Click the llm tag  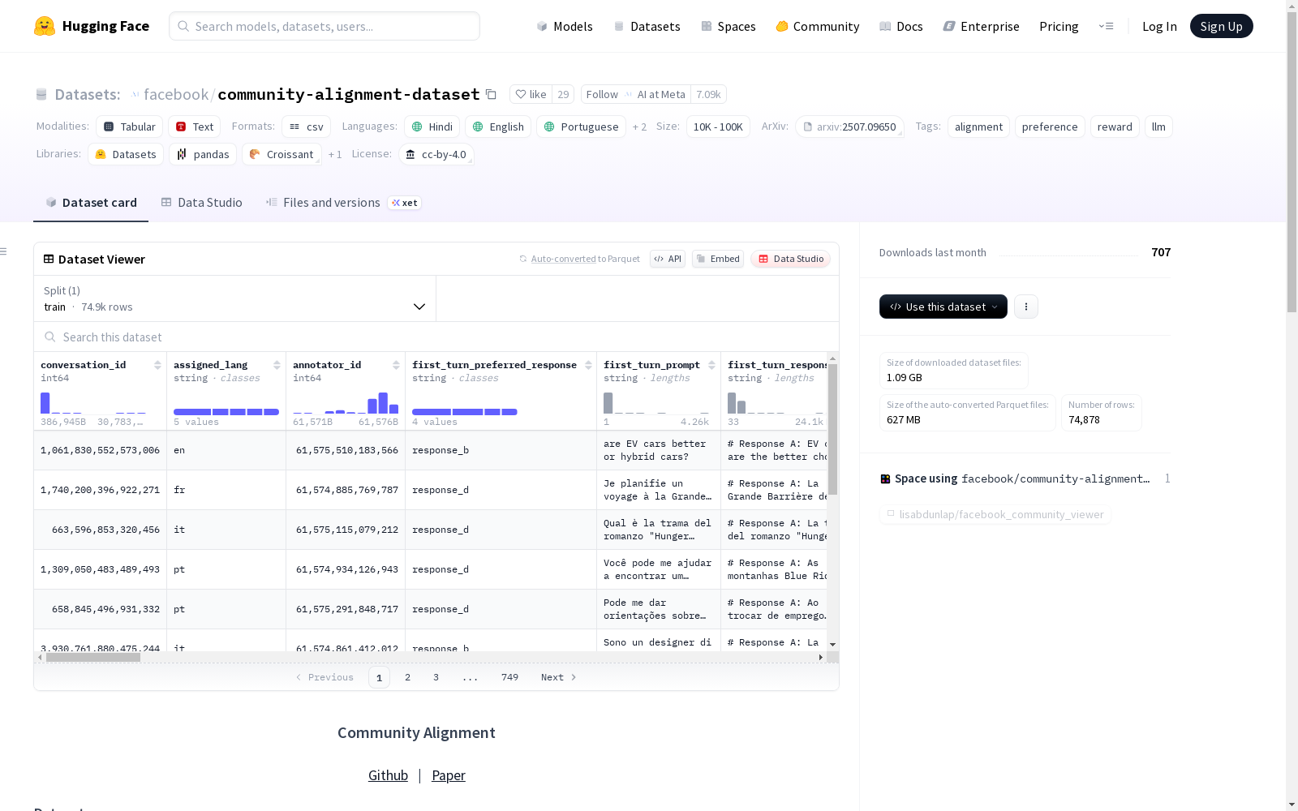(1158, 127)
